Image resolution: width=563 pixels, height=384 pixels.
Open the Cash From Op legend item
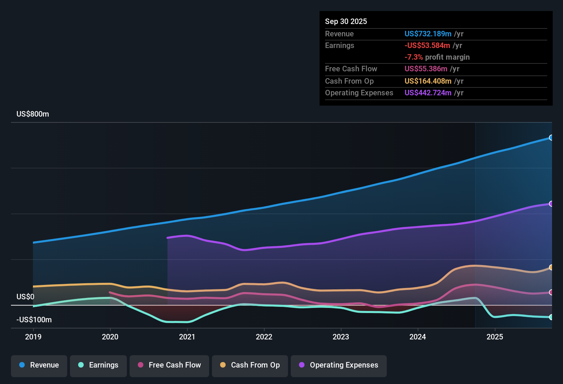[x=250, y=365]
